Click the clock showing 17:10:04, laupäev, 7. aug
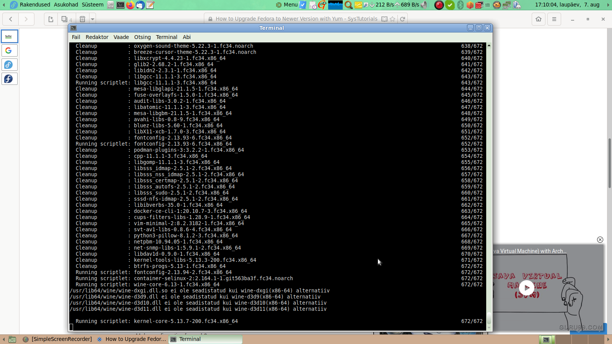The width and height of the screenshot is (612, 344). coord(567,5)
